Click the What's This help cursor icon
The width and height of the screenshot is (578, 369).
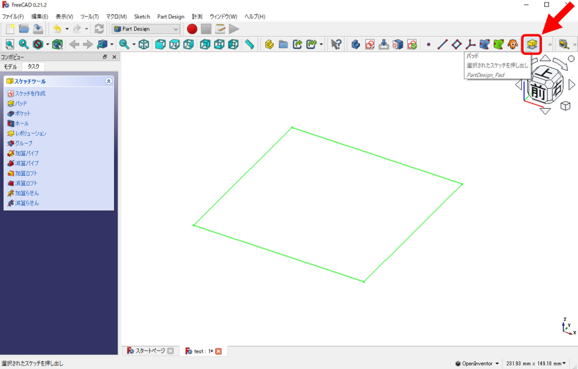coord(336,44)
